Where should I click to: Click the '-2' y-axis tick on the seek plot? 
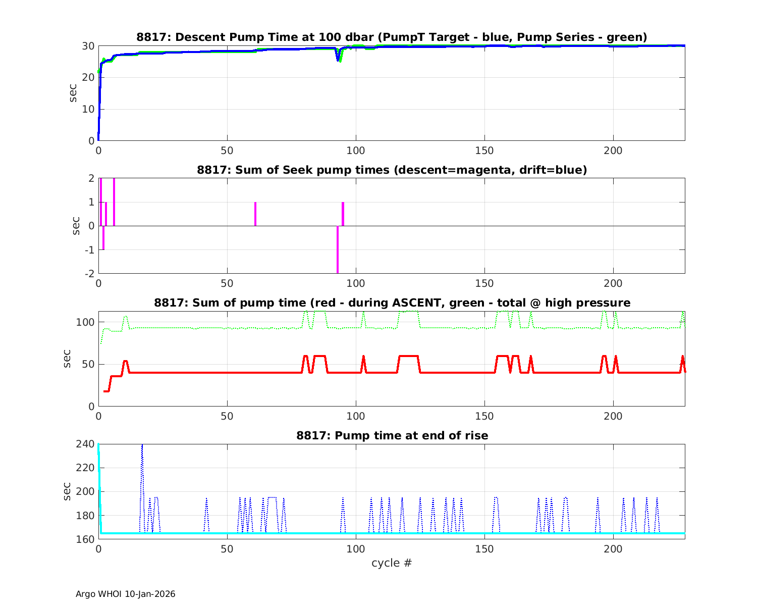tap(89, 274)
